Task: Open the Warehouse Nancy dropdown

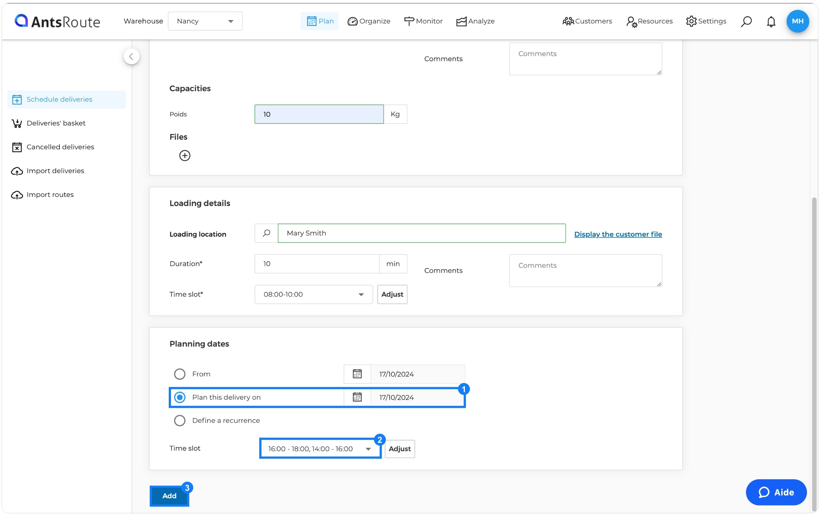Action: [x=205, y=21]
